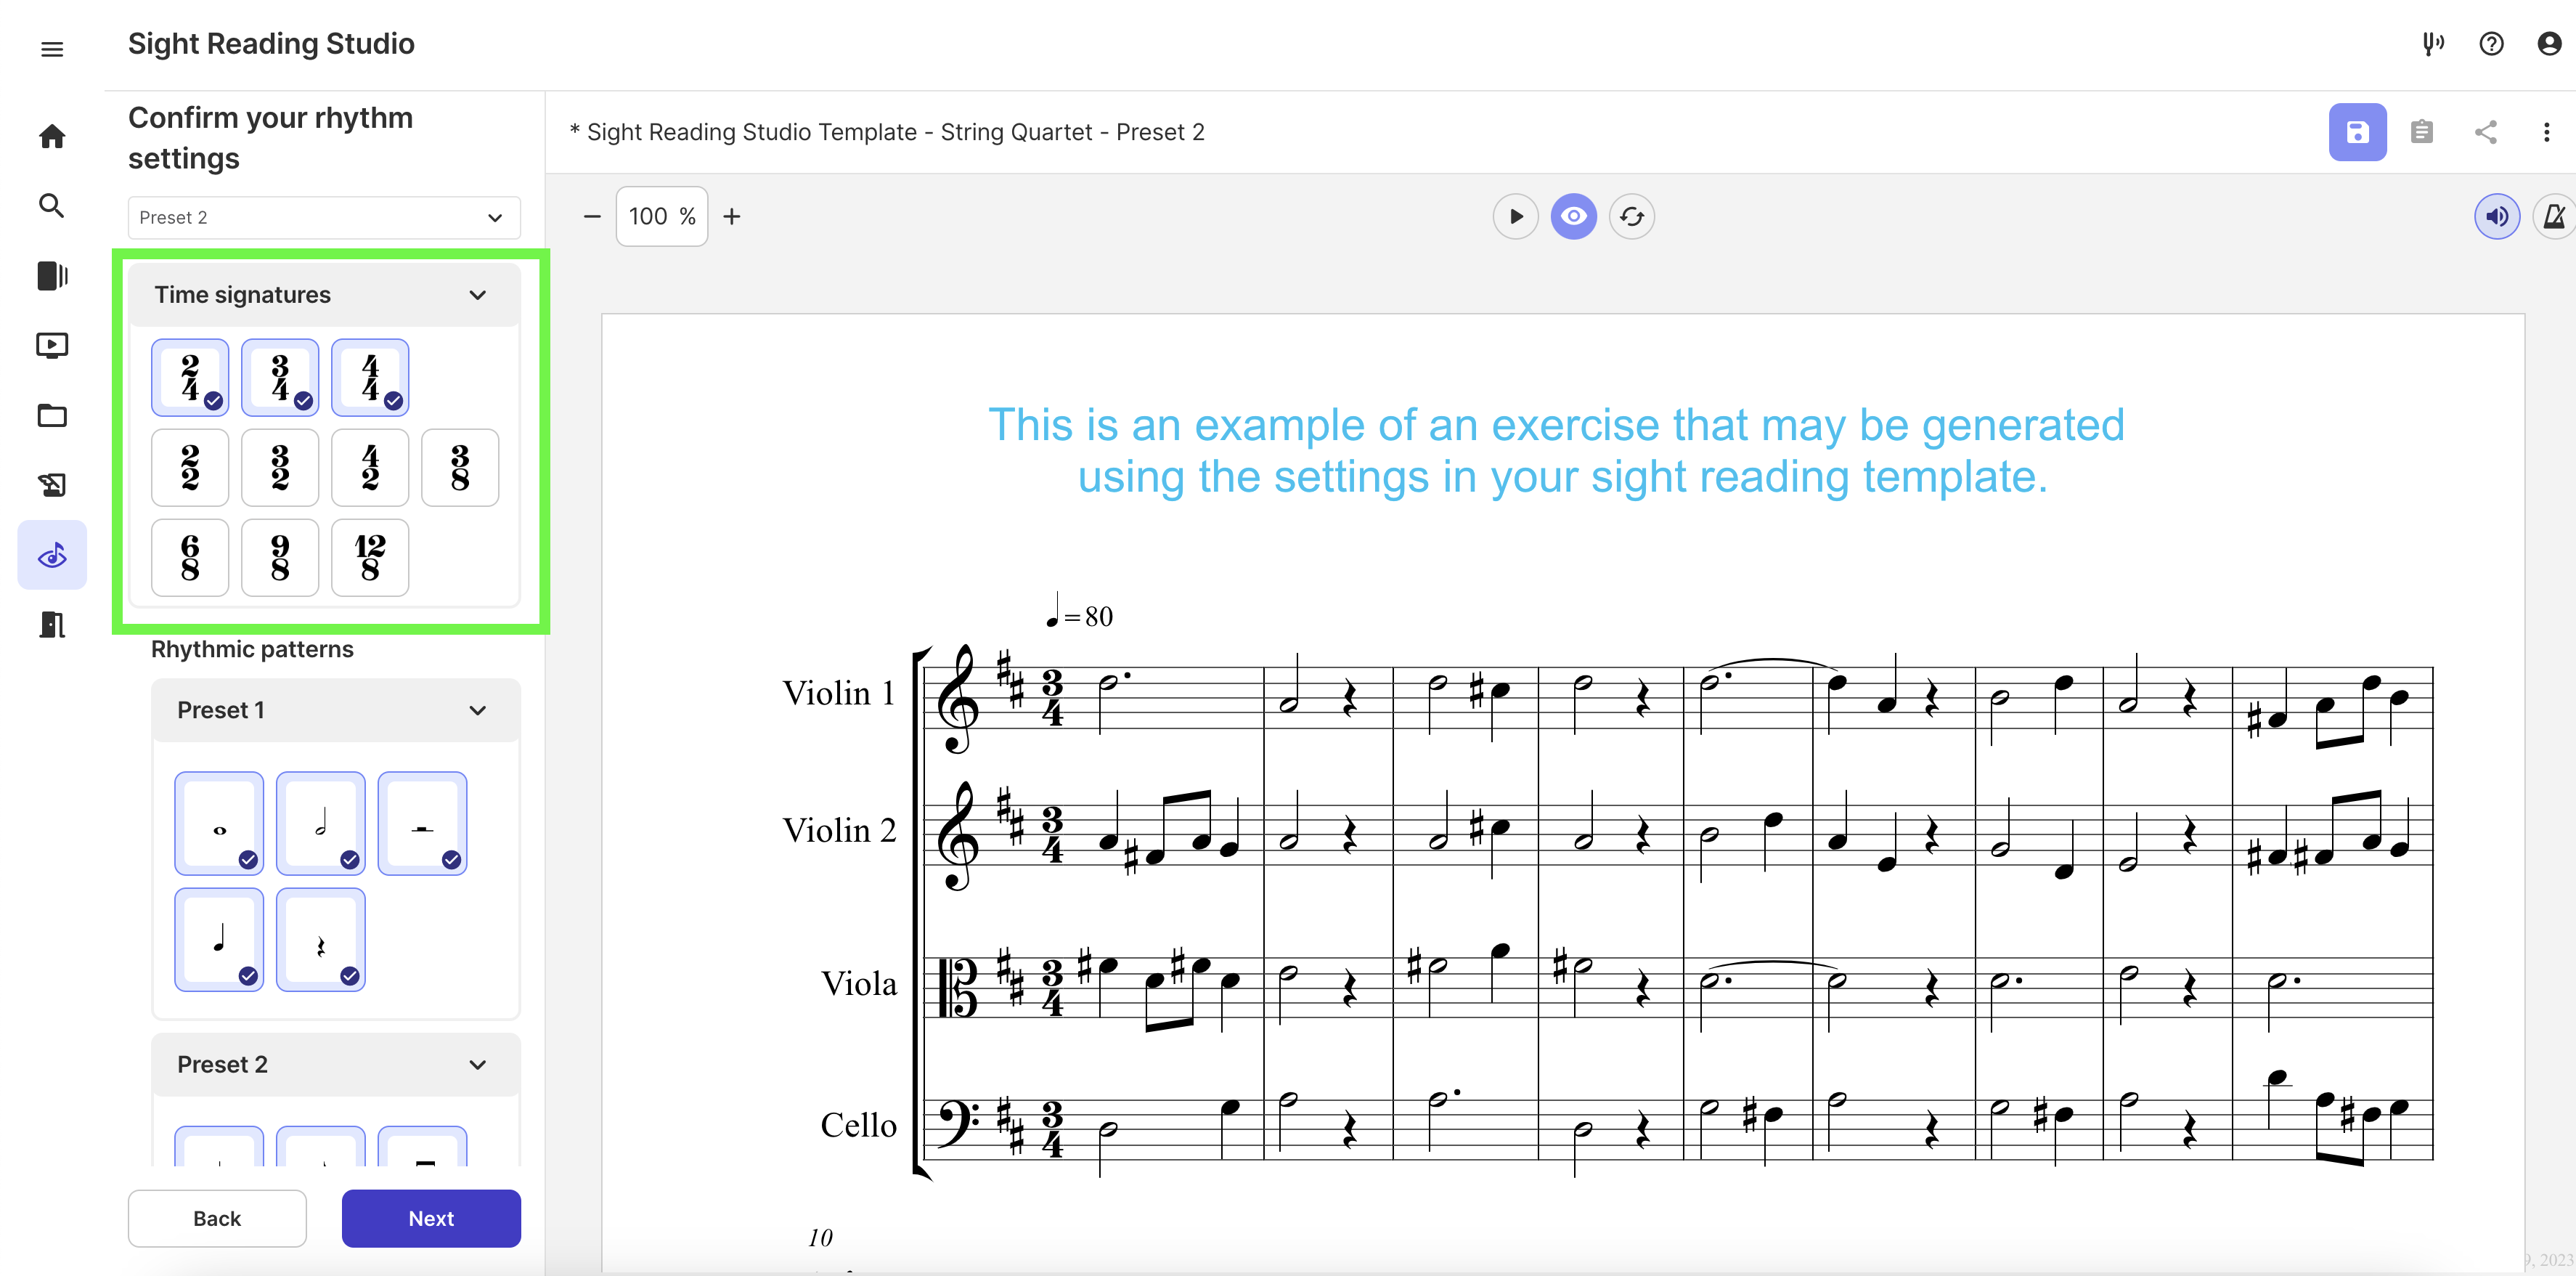The height and width of the screenshot is (1276, 2576).
Task: Deselect the whole note rhythm pattern
Action: click(x=219, y=823)
